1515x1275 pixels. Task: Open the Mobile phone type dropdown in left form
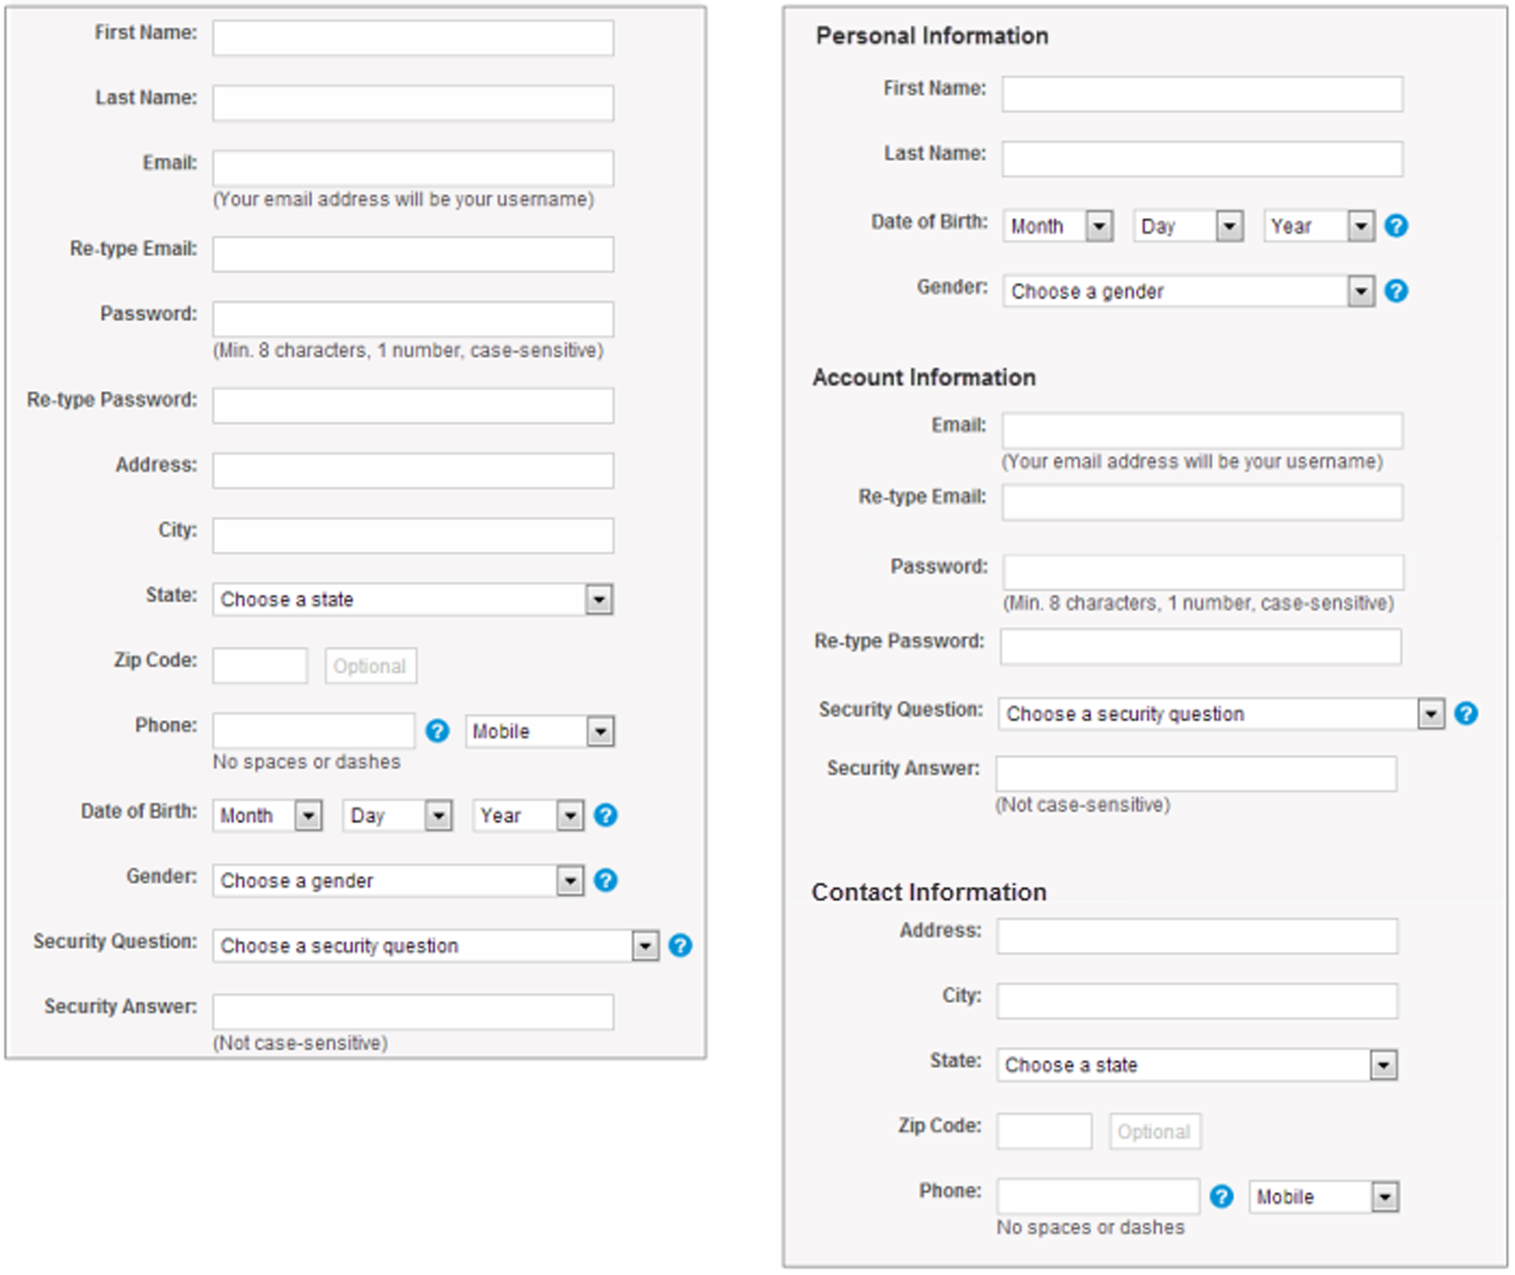tap(540, 731)
